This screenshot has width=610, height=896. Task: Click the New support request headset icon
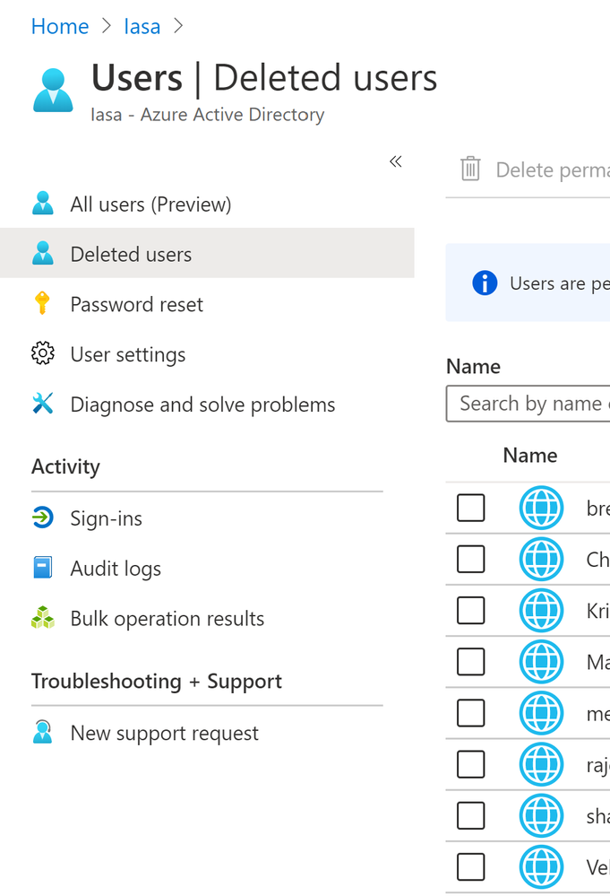[x=43, y=732]
